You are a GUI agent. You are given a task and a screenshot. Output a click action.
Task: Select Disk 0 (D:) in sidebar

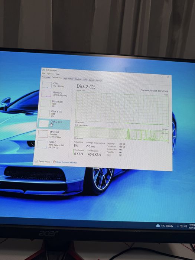coord(55,104)
